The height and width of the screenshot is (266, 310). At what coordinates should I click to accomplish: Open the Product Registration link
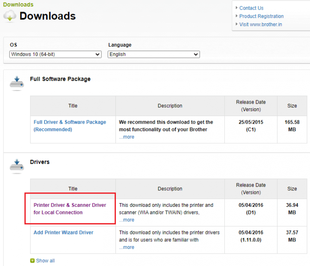coord(261,16)
